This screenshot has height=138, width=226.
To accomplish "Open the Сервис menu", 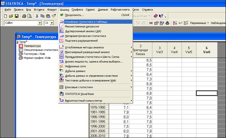I will click(90, 10).
